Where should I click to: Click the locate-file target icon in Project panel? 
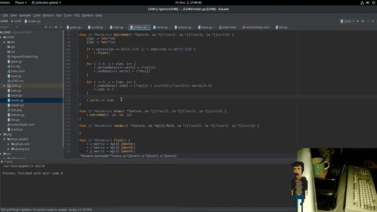click(x=46, y=27)
